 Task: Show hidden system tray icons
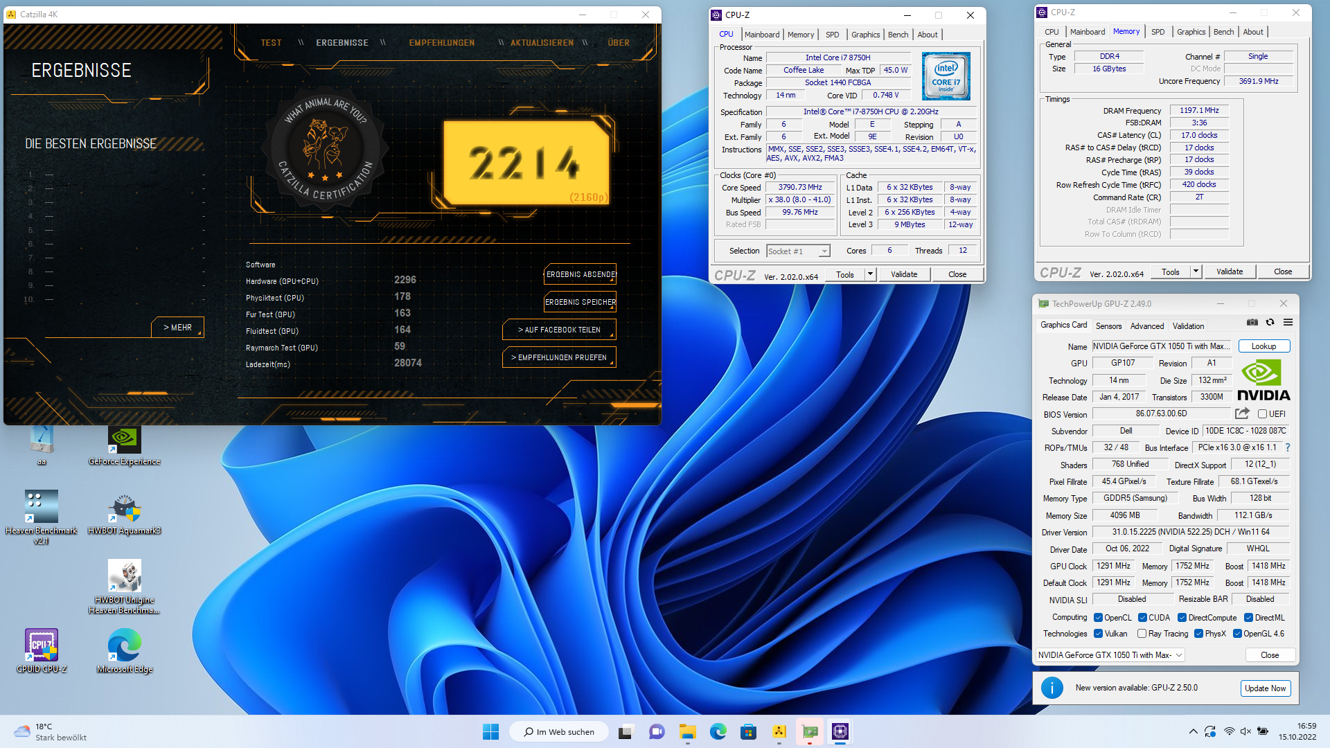point(1193,731)
